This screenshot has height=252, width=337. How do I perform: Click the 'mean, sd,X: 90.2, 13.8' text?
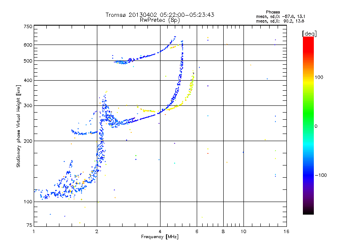tap(280, 21)
